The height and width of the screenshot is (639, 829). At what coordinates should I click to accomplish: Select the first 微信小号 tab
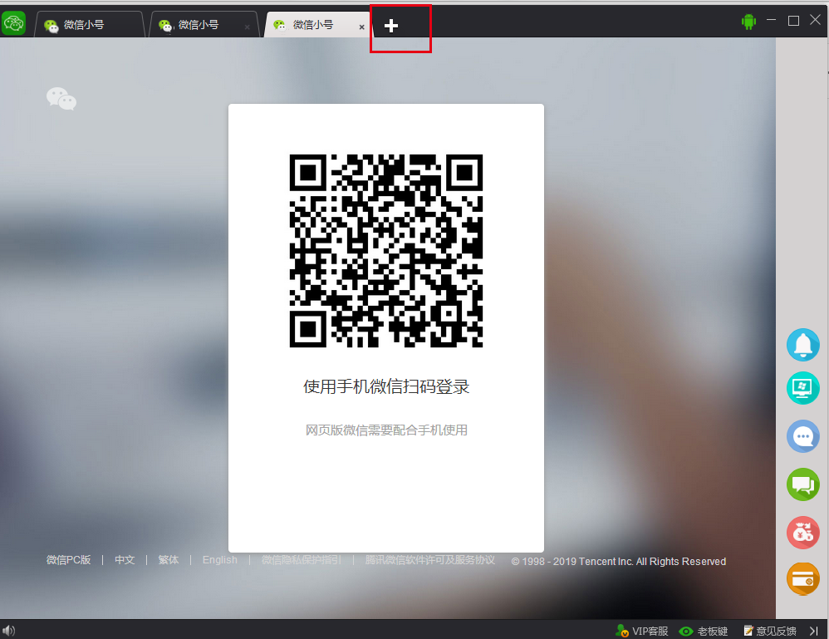click(x=89, y=25)
